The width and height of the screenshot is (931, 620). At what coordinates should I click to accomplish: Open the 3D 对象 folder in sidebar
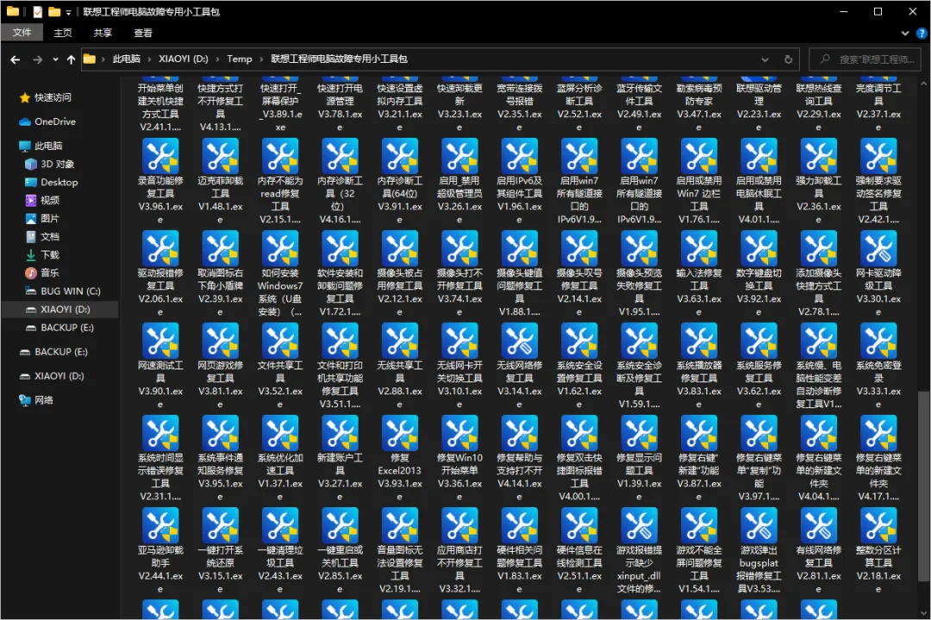click(x=57, y=164)
